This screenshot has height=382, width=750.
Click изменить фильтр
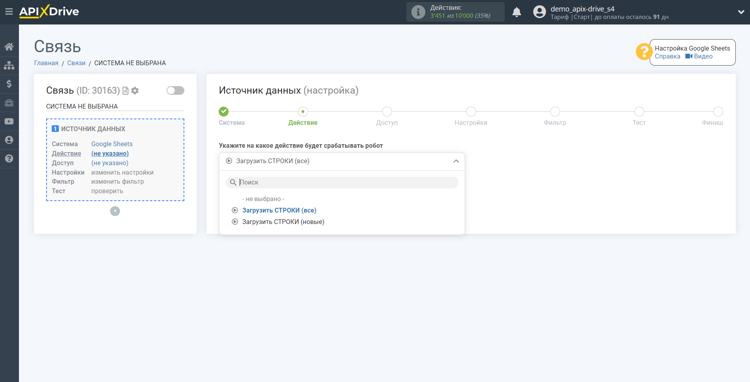pyautogui.click(x=118, y=181)
